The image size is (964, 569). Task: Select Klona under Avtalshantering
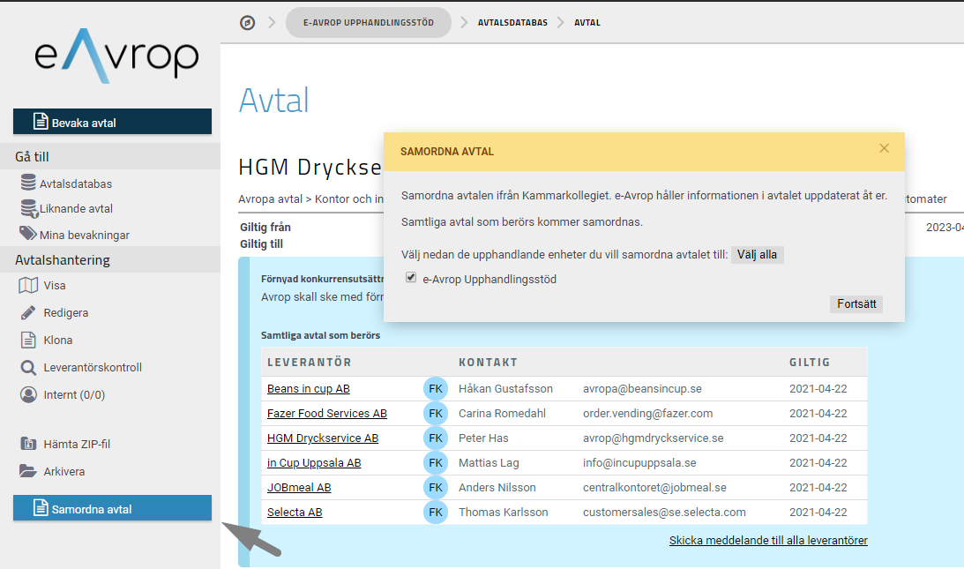click(58, 341)
